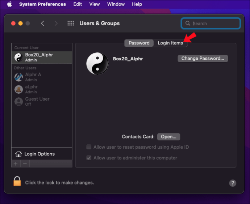The image size is (250, 204).
Task: Select the aLphr user
Action: (42, 89)
